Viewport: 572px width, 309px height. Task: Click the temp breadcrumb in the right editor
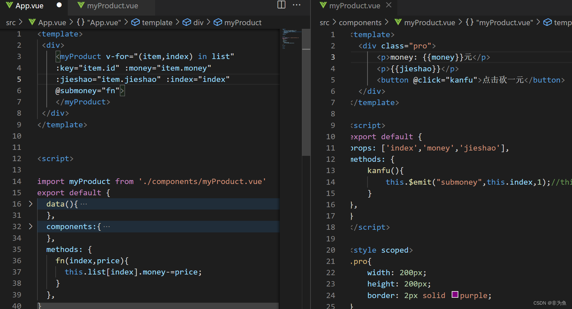[x=562, y=23]
